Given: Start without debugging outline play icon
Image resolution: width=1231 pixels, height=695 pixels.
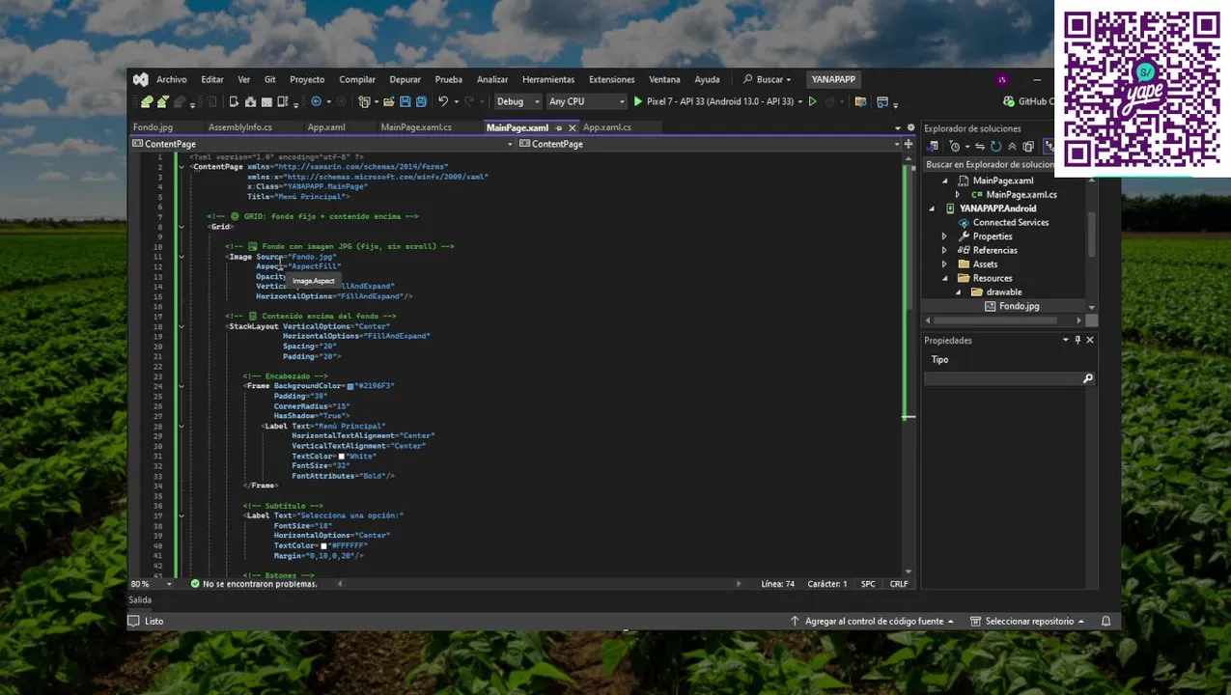Looking at the screenshot, I should [x=813, y=101].
